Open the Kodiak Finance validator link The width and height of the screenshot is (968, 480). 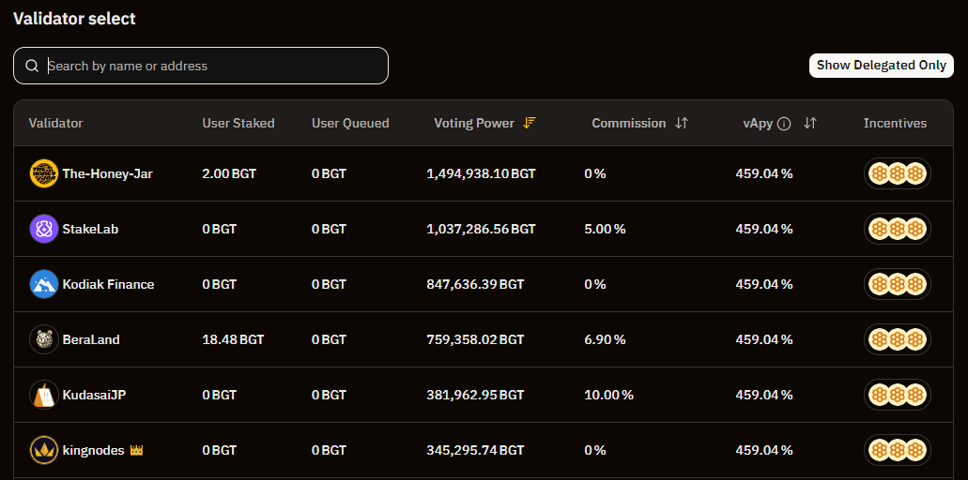(x=108, y=285)
